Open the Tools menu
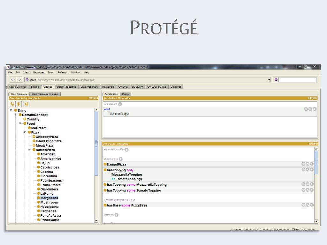327x245 pixels. [x=51, y=73]
